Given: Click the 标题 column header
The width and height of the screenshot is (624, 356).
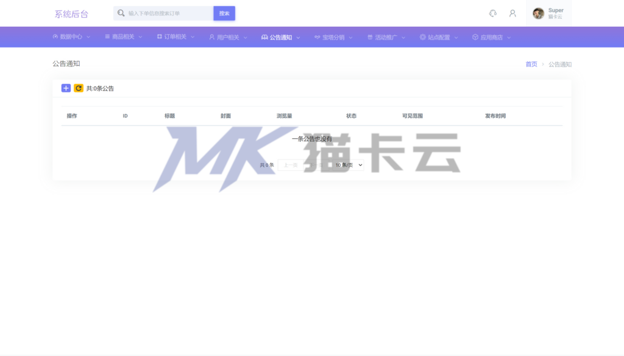Looking at the screenshot, I should point(169,116).
